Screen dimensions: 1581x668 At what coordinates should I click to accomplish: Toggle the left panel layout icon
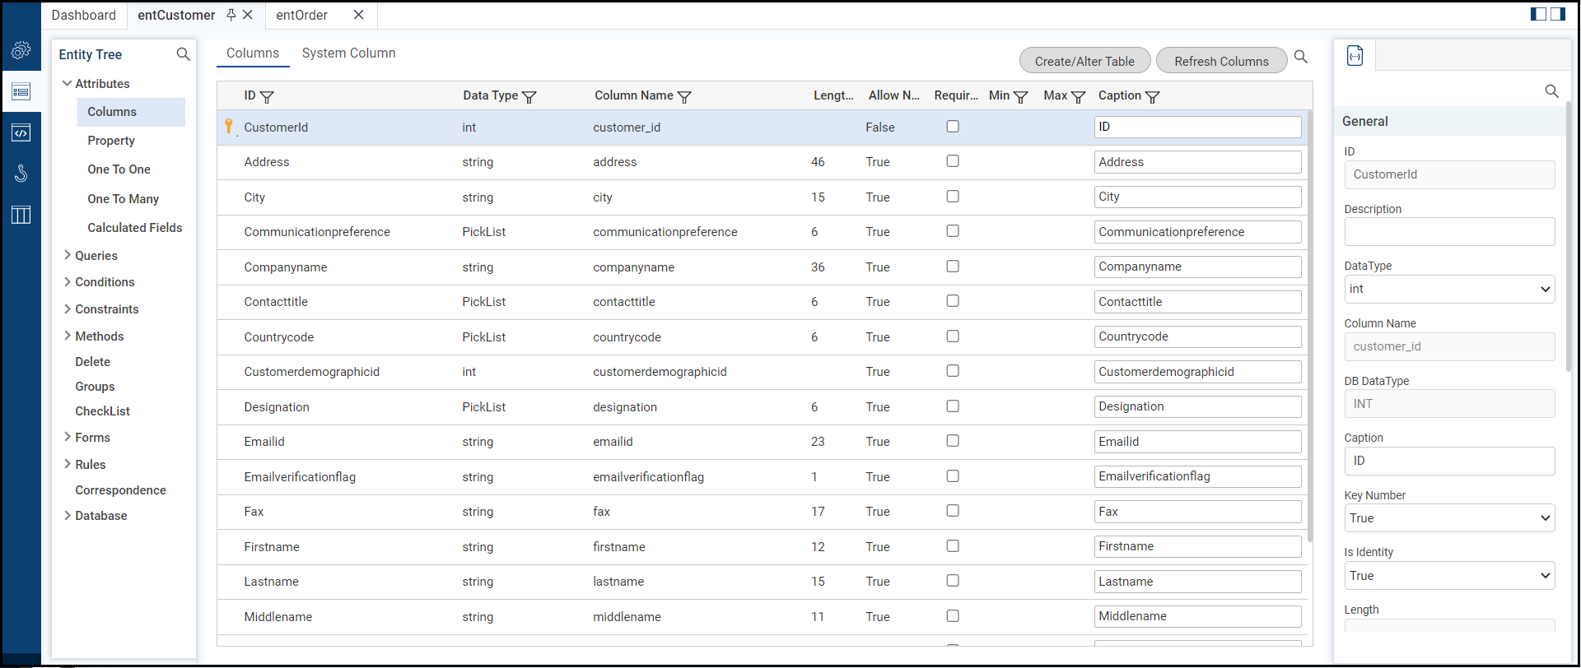[1538, 14]
